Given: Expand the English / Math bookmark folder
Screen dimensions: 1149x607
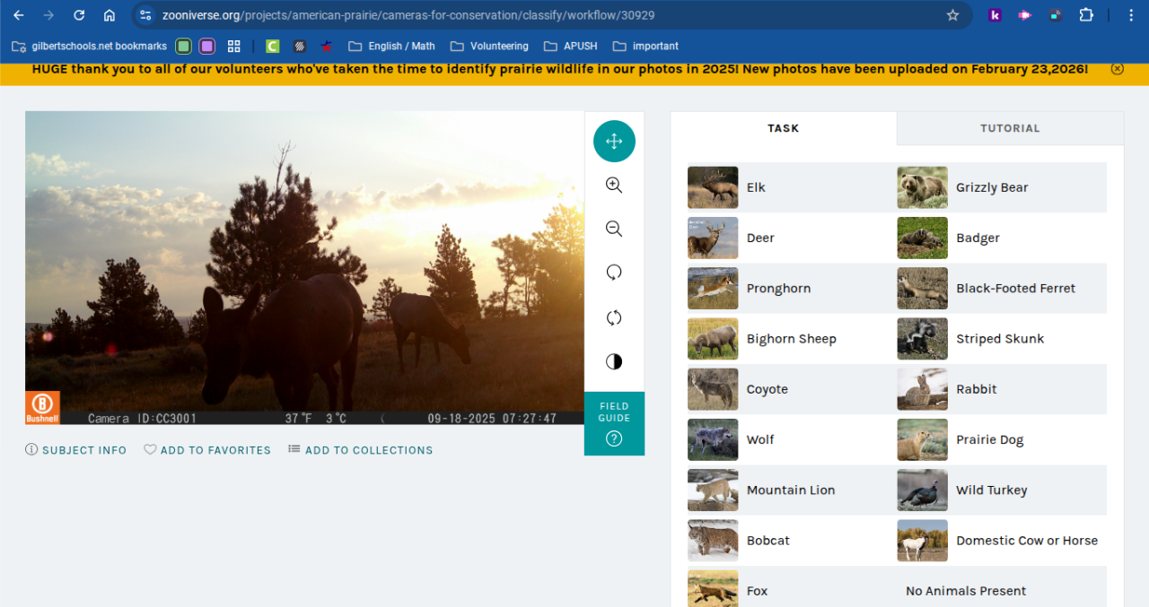Looking at the screenshot, I should [391, 46].
